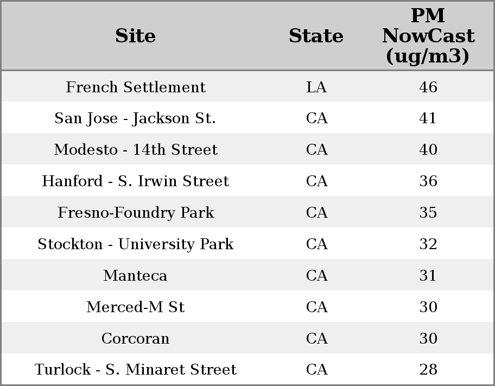This screenshot has width=495, height=386.
Task: Click the Manteca site name
Action: 136,276
